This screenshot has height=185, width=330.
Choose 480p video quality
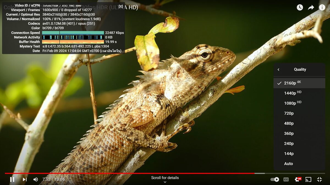pos(299,123)
